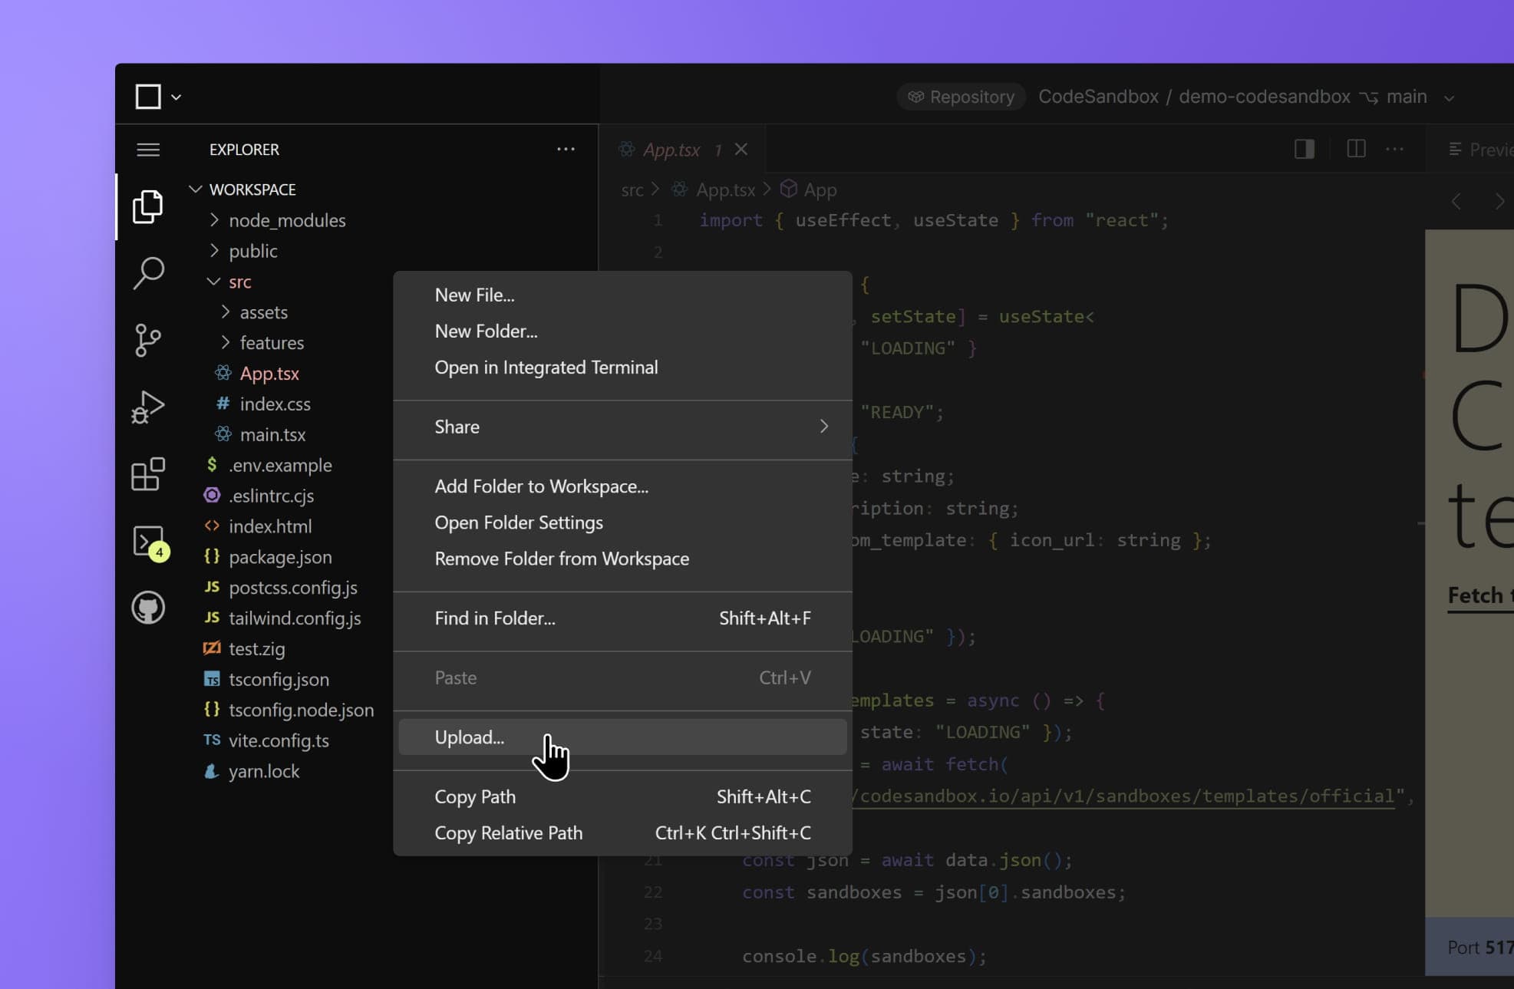Viewport: 1514px width, 989px height.
Task: Click the Repository badge button
Action: (961, 97)
